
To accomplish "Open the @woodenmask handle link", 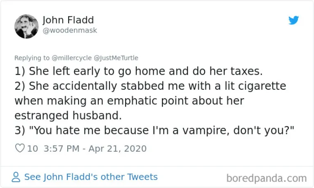I will 70,31.
